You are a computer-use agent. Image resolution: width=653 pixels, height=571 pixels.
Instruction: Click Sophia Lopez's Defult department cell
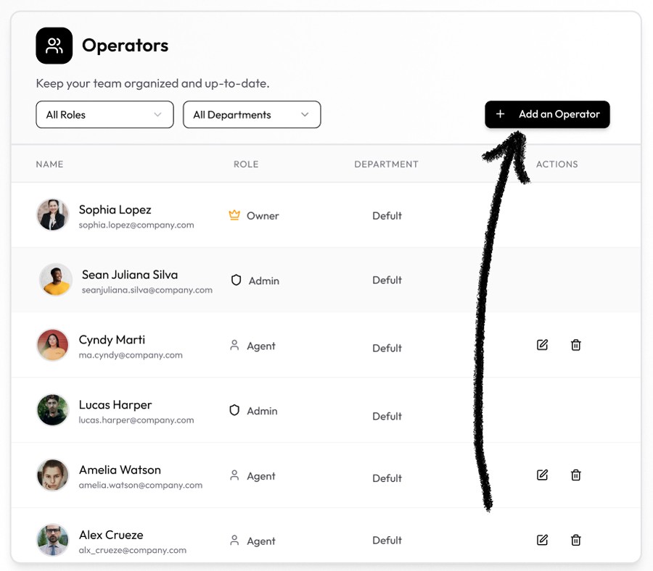click(x=387, y=216)
